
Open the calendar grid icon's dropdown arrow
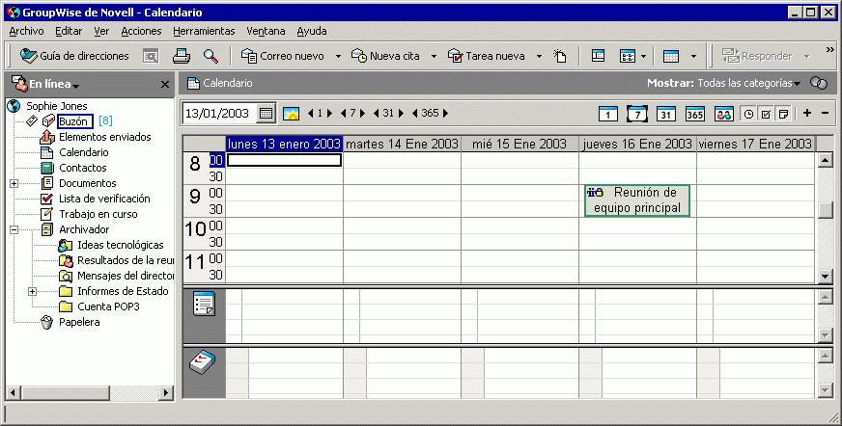click(693, 56)
